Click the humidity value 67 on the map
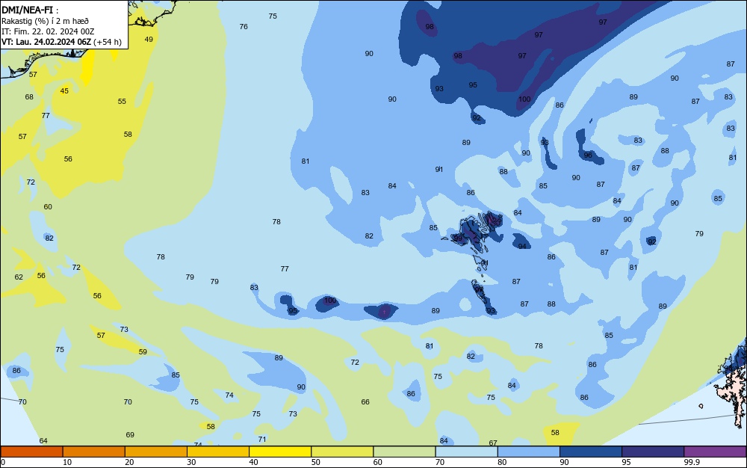This screenshot has height=468, width=747. (x=493, y=443)
